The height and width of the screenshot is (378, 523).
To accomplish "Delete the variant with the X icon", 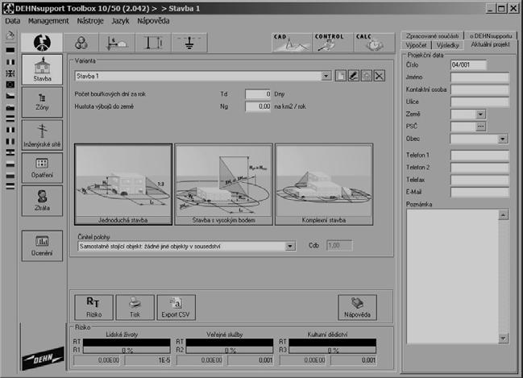I will click(x=380, y=76).
